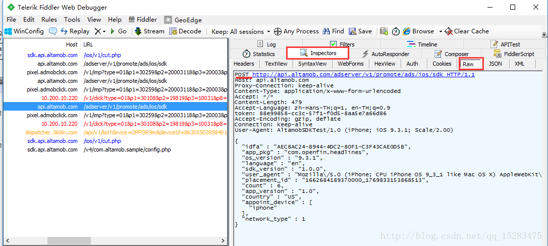Select the Cookies inspector tab
The height and width of the screenshot is (246, 548).
pyautogui.click(x=442, y=64)
